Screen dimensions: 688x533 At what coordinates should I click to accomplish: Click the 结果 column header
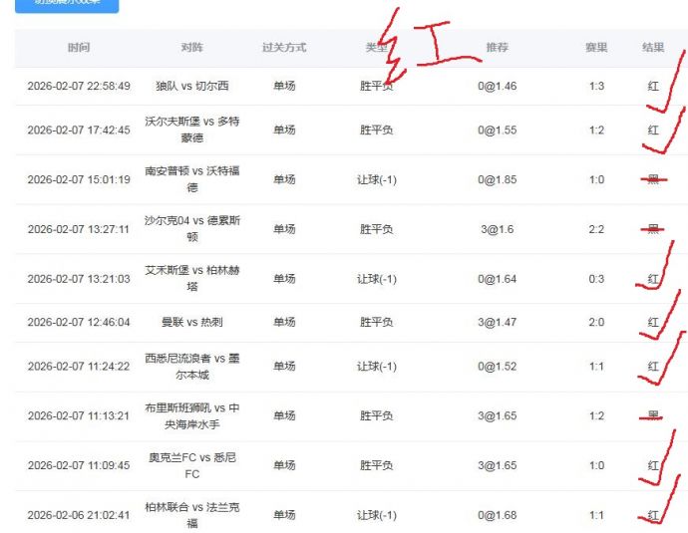tap(653, 48)
